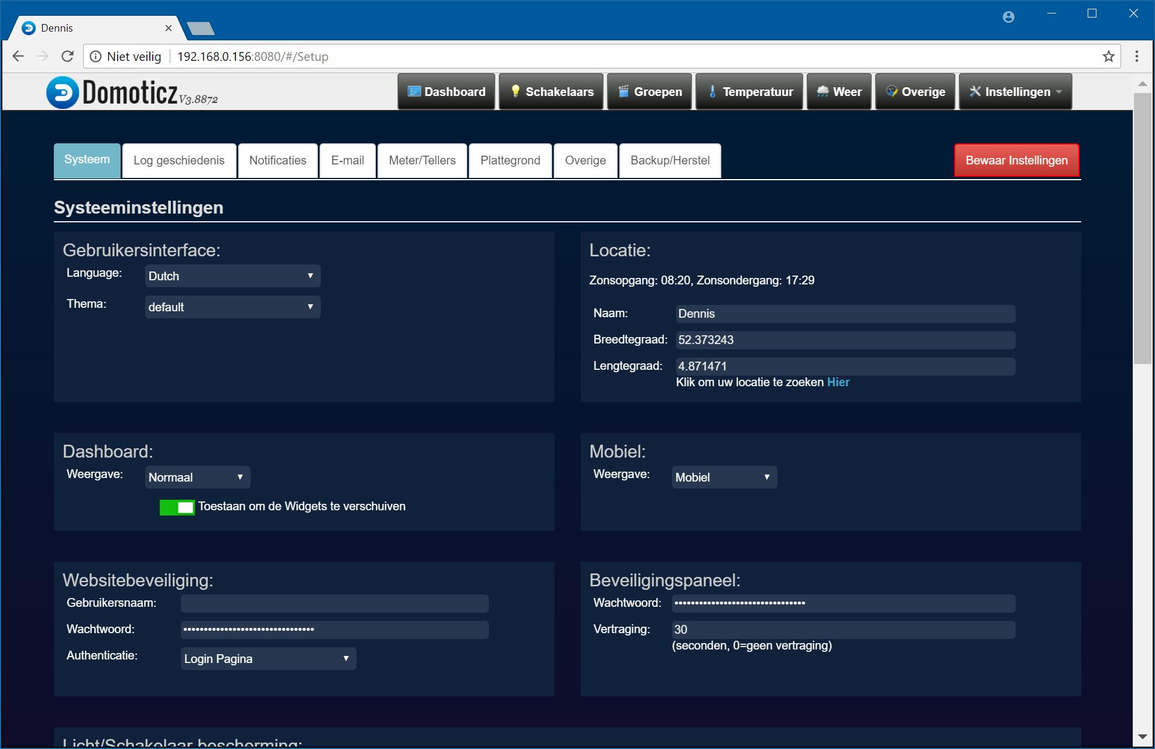This screenshot has width=1155, height=749.
Task: Click the Bewaar Instellingen button
Action: [x=1016, y=160]
